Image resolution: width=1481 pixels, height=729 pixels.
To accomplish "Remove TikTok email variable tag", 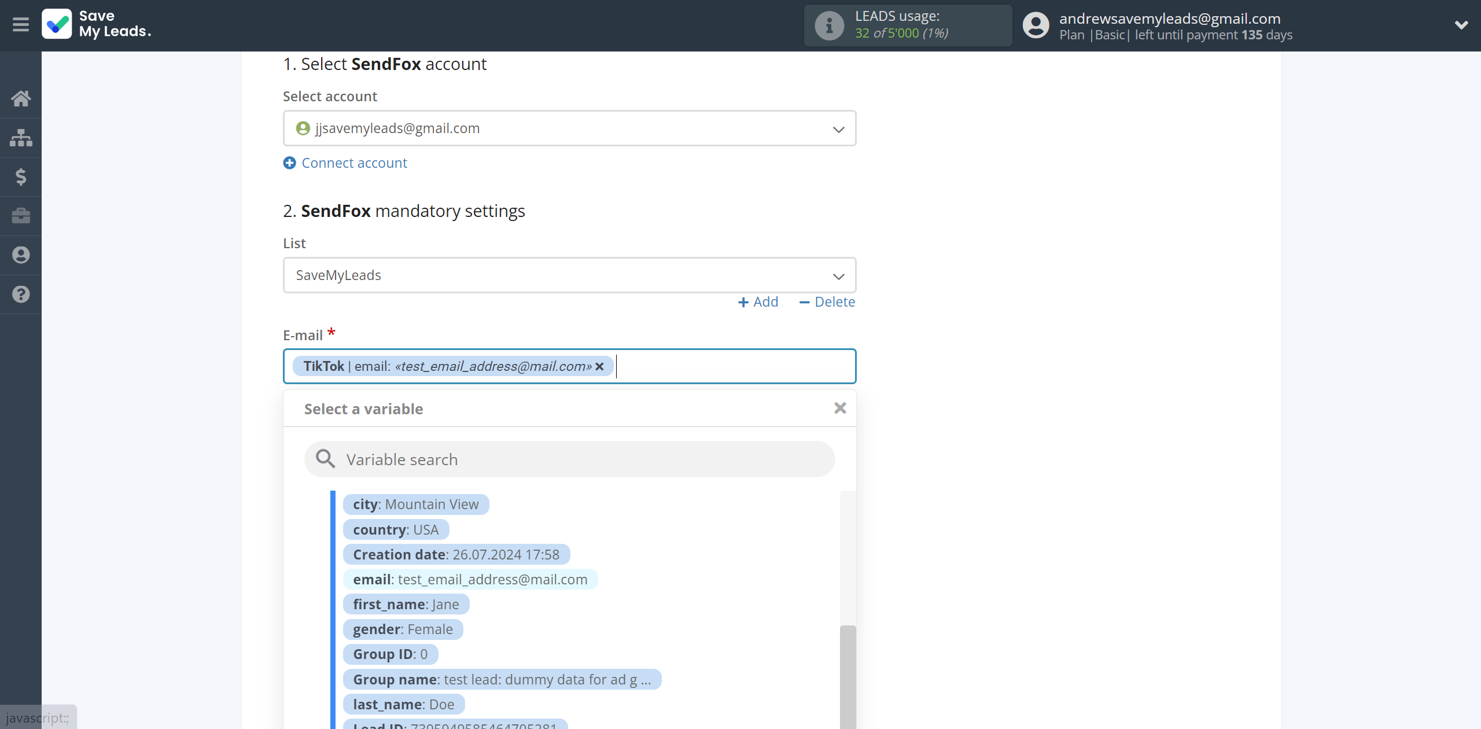I will 600,367.
